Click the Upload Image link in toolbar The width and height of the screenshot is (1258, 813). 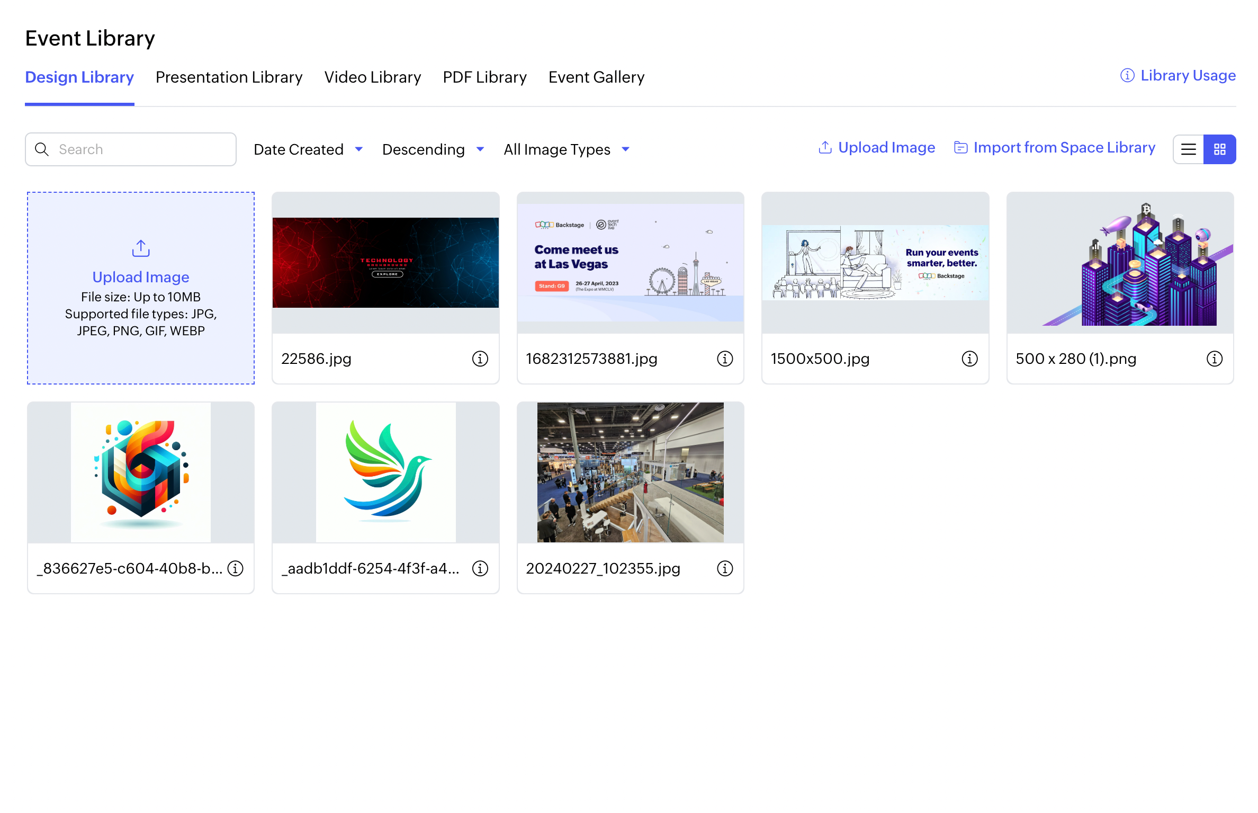click(877, 148)
